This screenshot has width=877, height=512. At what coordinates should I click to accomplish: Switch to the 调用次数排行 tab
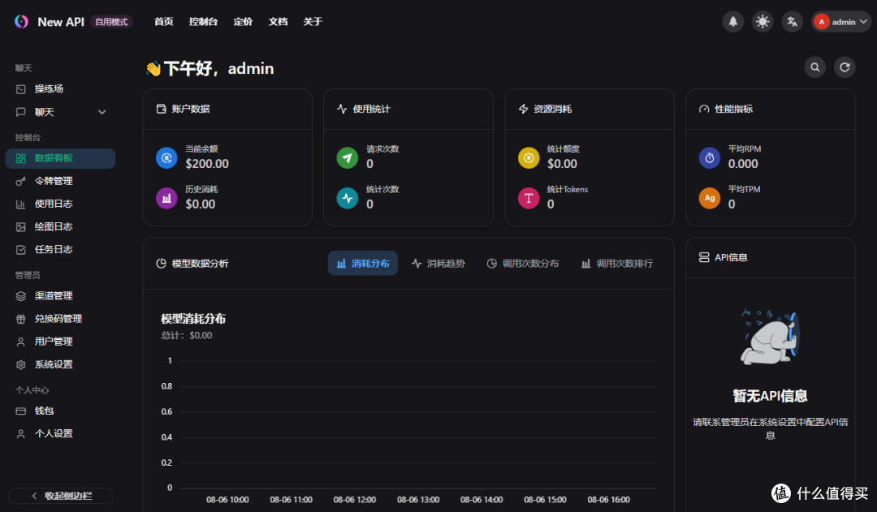click(617, 263)
